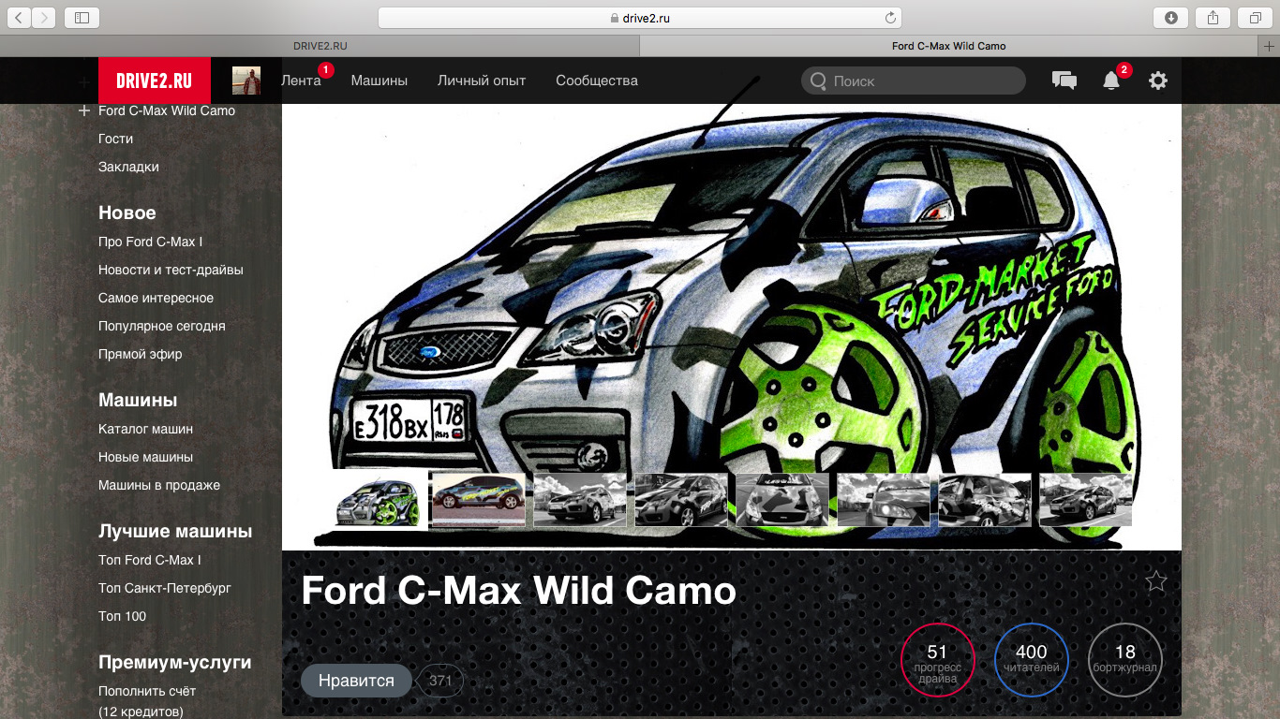Image resolution: width=1280 pixels, height=719 pixels.
Task: Open Популярное сегодня link
Action: [x=162, y=326]
